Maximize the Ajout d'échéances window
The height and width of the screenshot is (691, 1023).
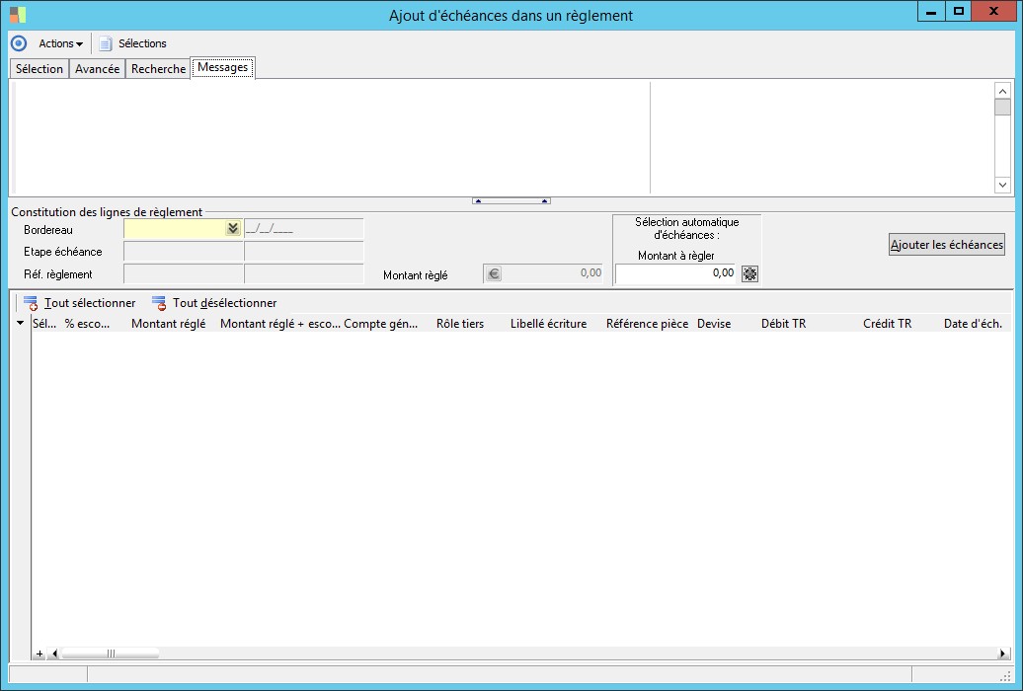959,12
